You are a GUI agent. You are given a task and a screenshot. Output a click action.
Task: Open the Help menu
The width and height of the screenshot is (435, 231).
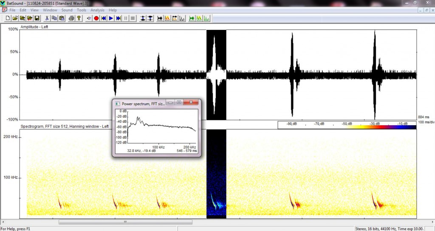113,10
